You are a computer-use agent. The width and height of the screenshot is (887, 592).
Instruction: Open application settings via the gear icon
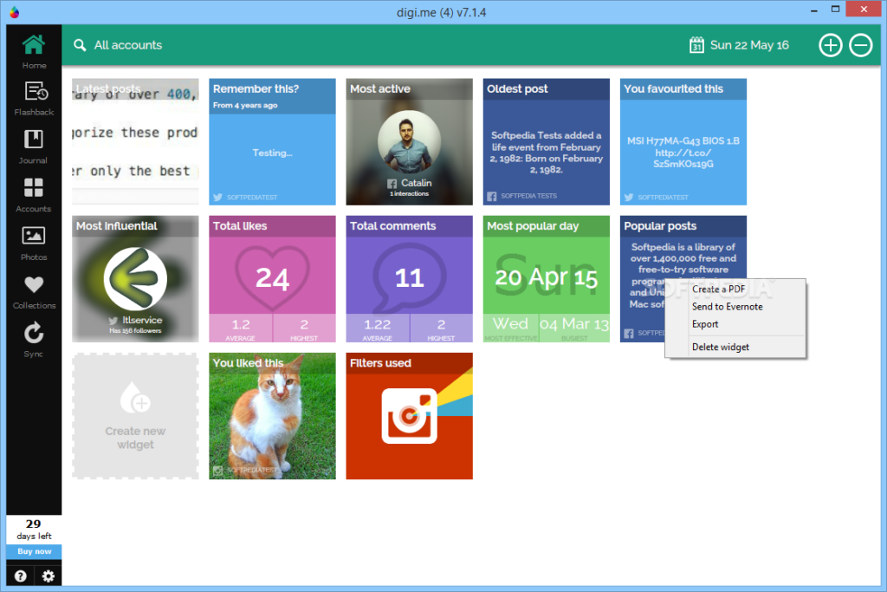pos(49,575)
